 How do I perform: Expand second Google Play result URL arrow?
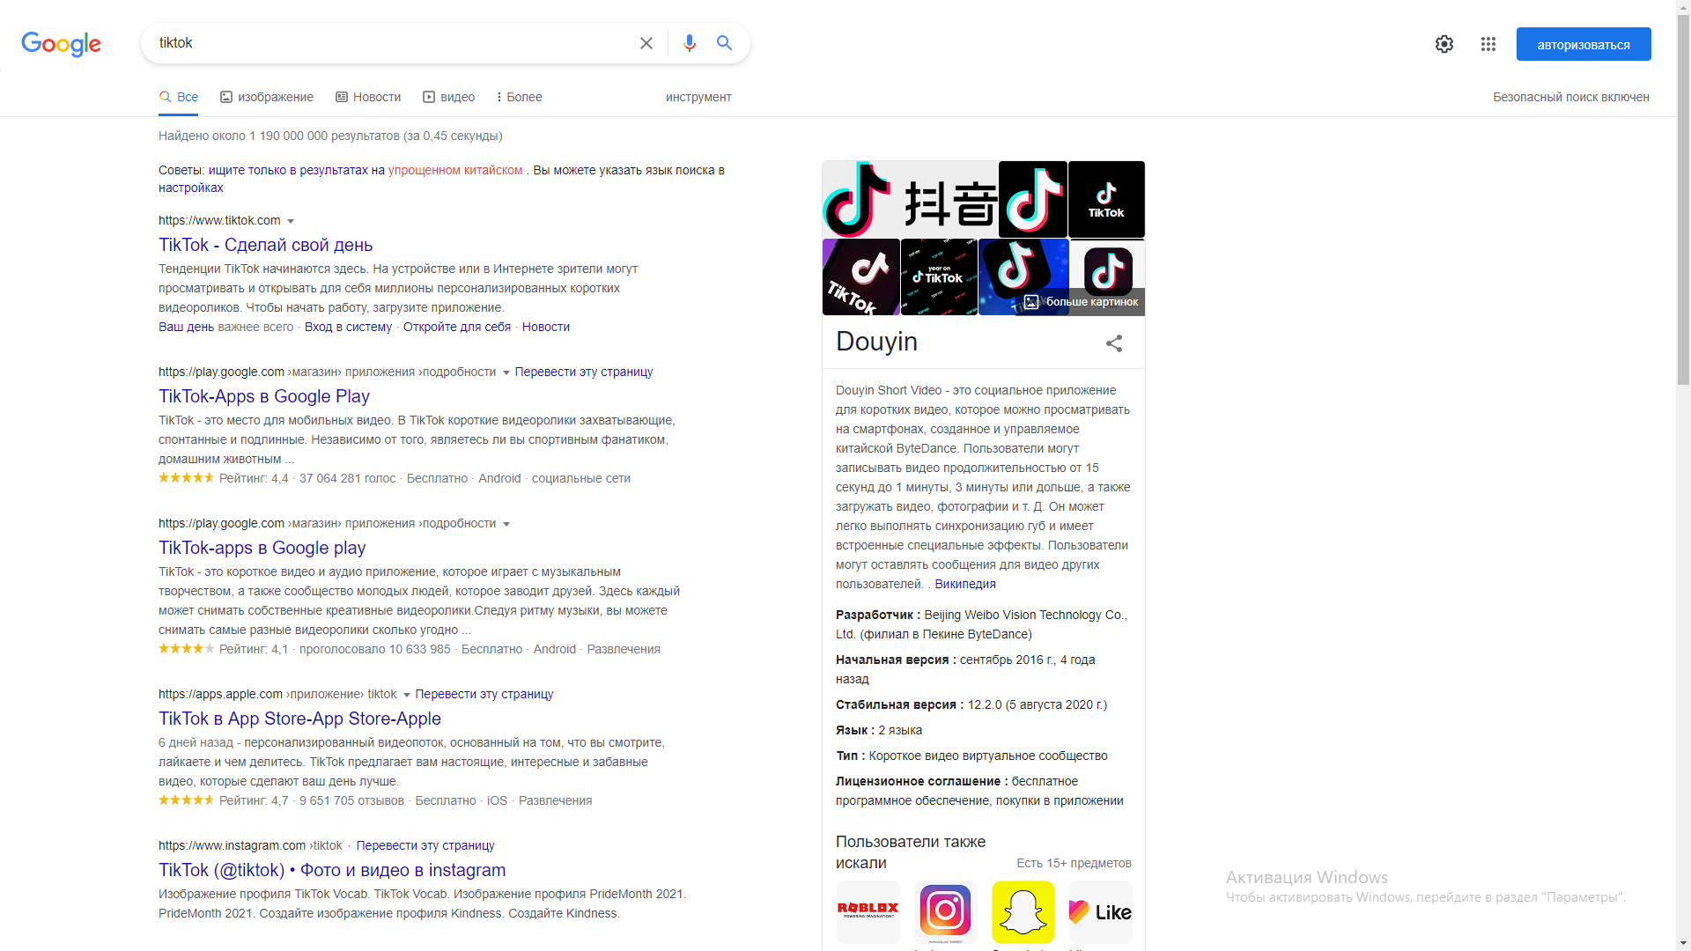(506, 524)
